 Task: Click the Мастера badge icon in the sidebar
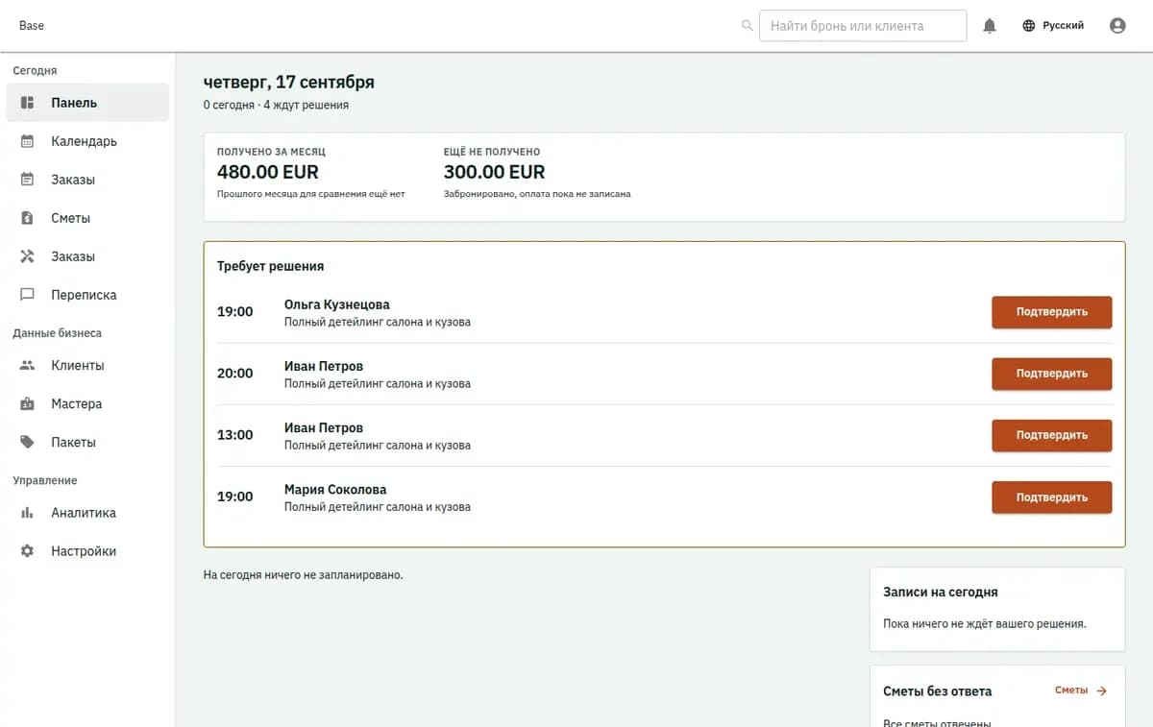click(28, 404)
